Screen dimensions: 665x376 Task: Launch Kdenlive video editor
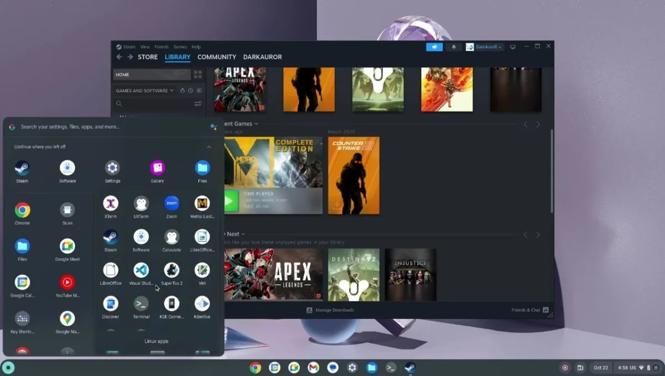coord(202,304)
